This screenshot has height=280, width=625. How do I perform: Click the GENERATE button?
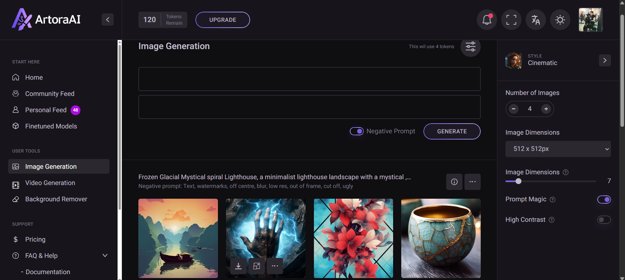(x=452, y=131)
